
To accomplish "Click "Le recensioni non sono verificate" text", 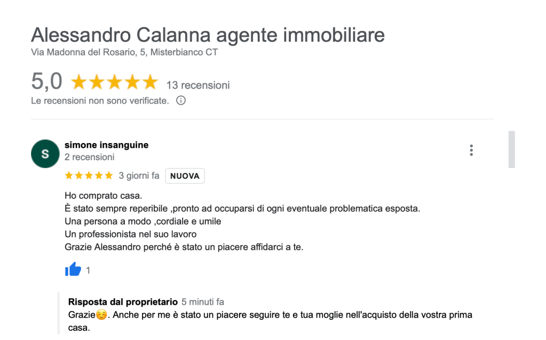I will (100, 100).
